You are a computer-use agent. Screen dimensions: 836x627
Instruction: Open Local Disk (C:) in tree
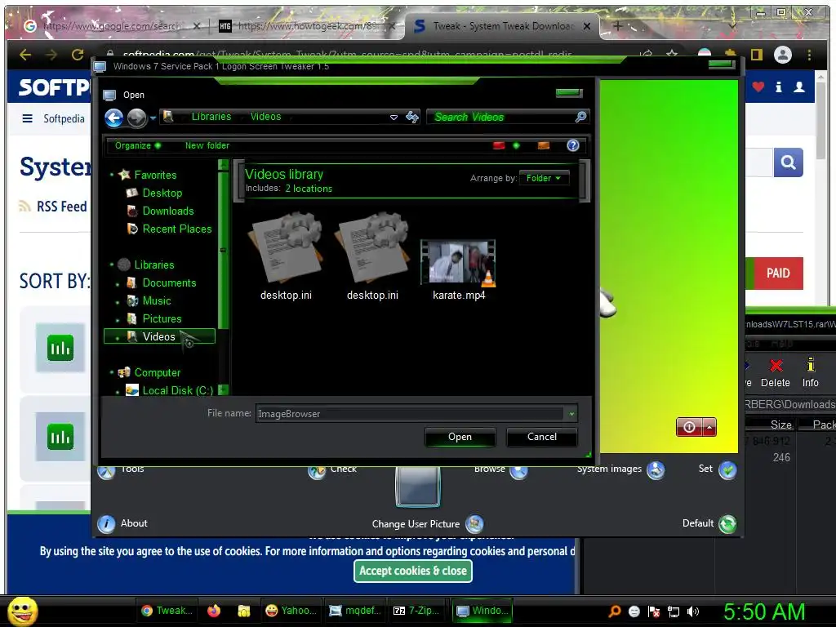click(177, 391)
